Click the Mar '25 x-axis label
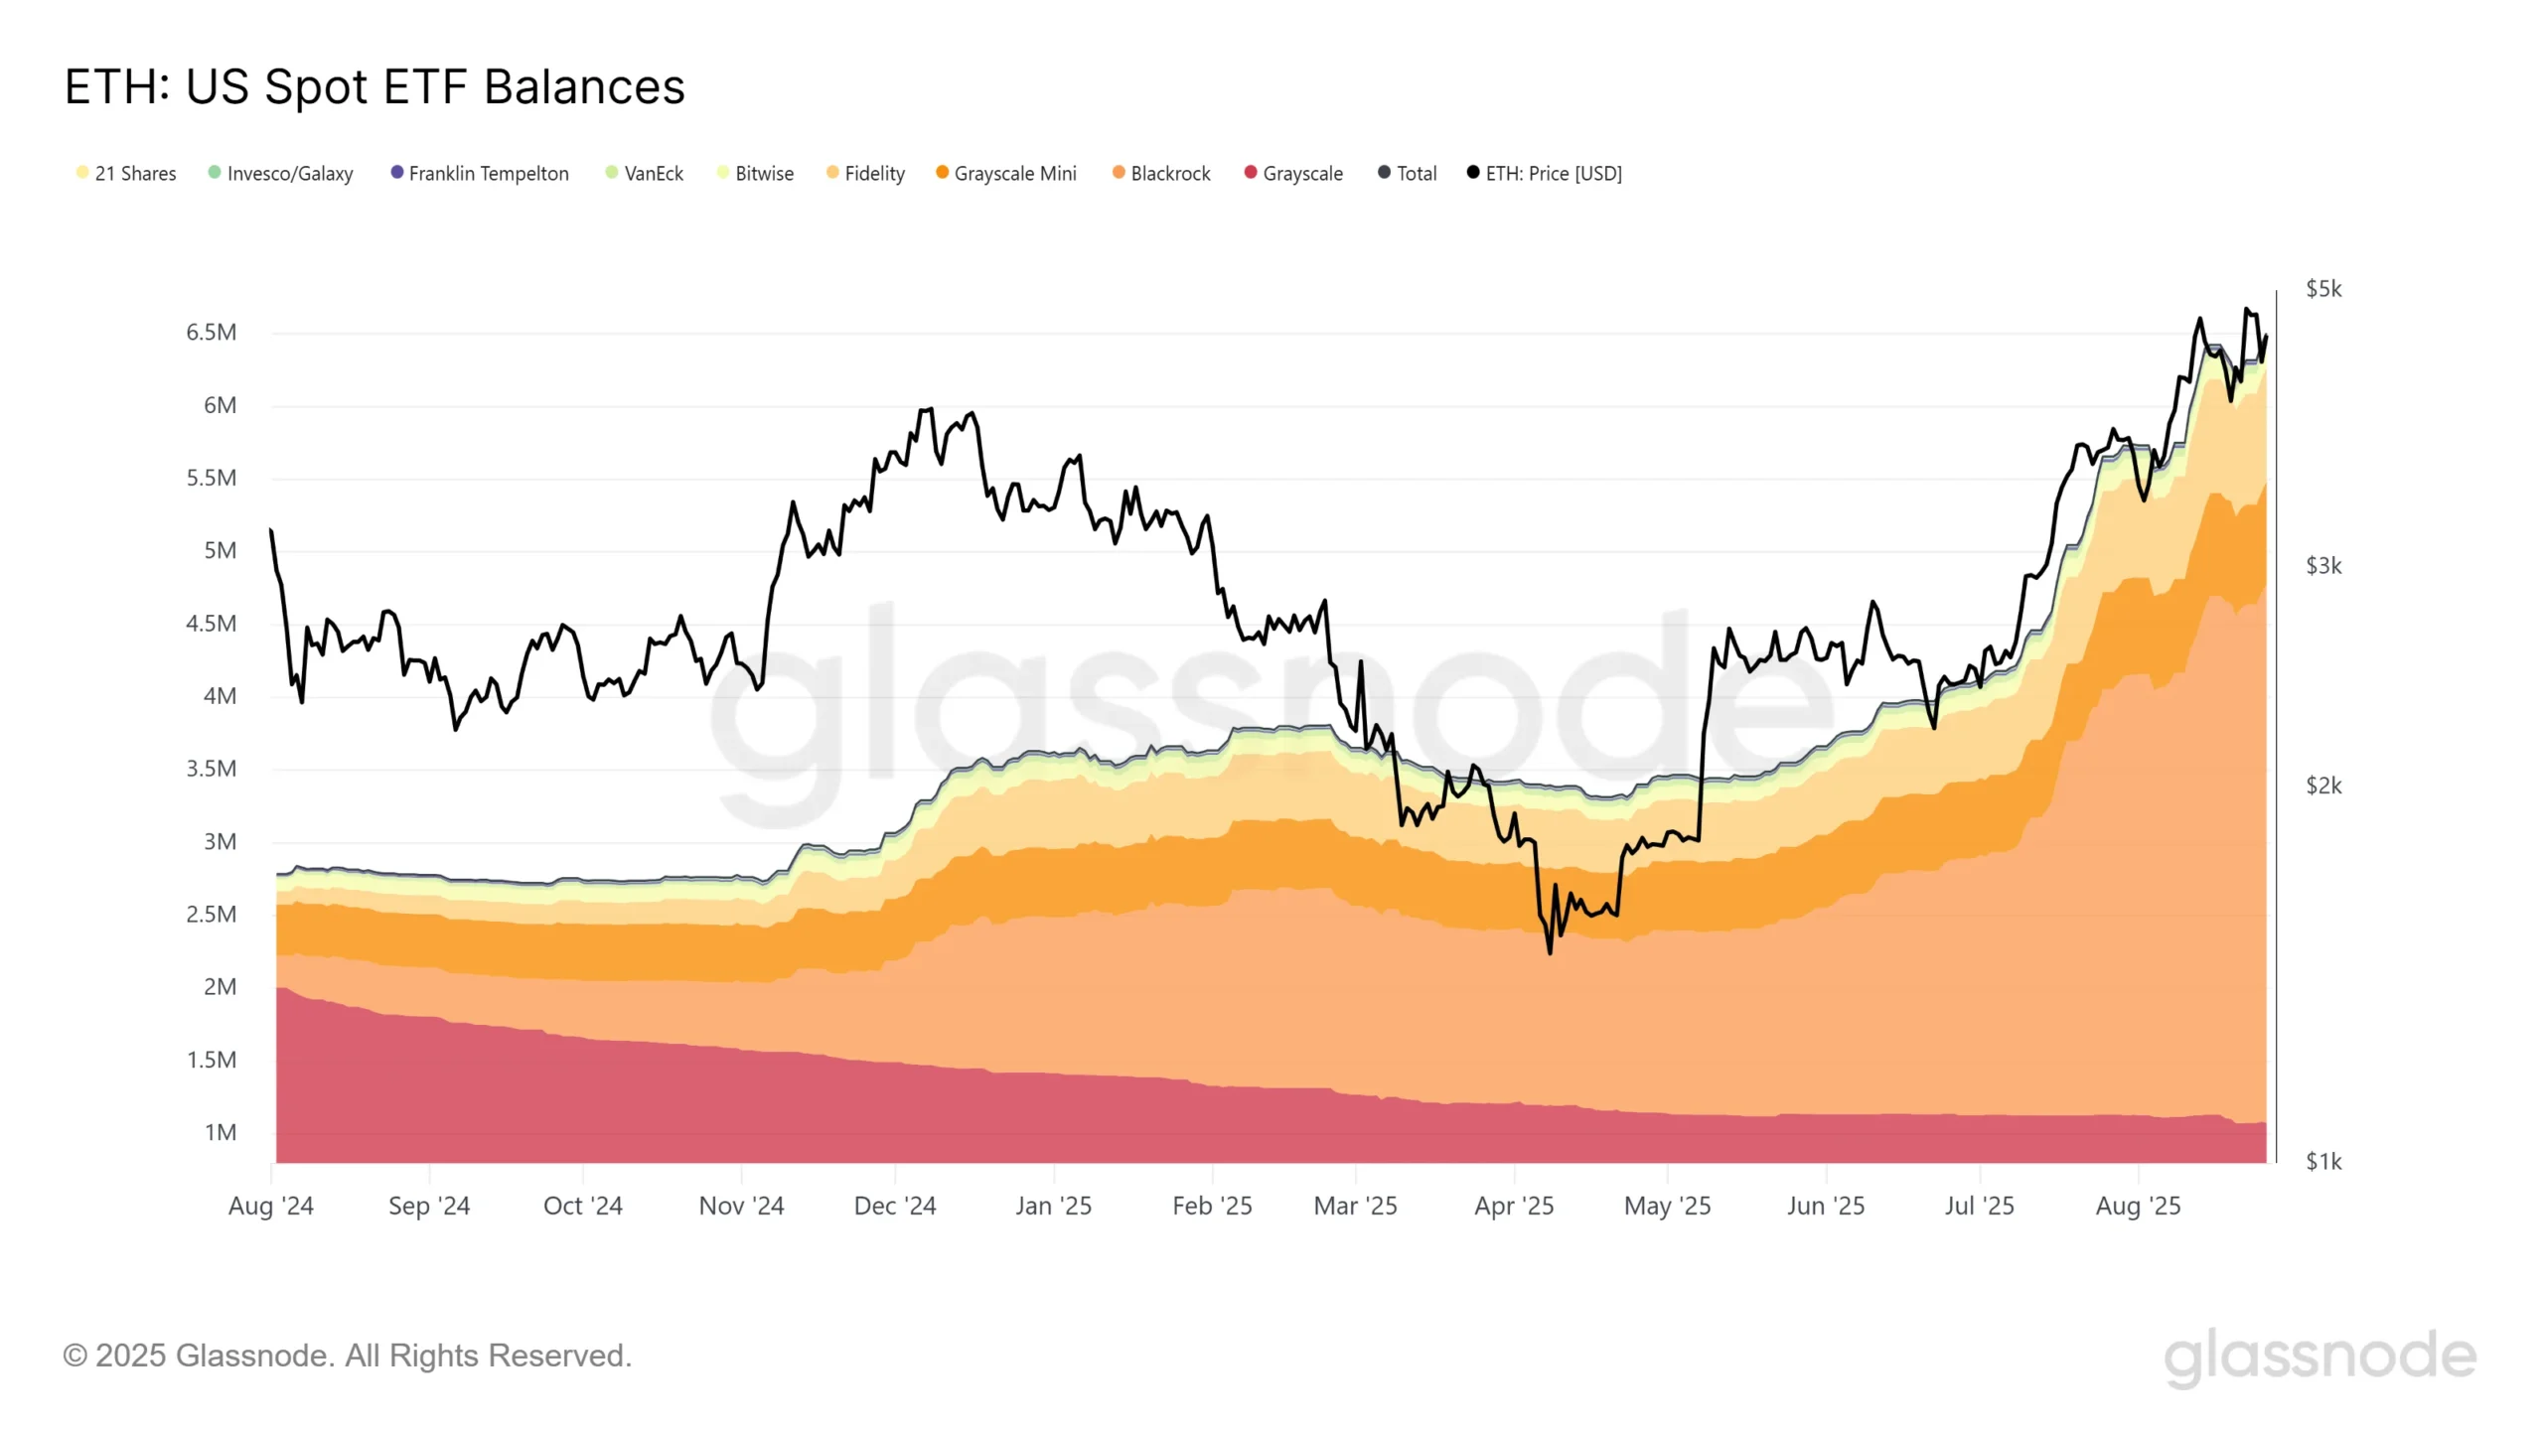Screen dimensions: 2543x1430 1356,1206
